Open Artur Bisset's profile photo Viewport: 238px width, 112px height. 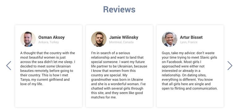[170, 39]
